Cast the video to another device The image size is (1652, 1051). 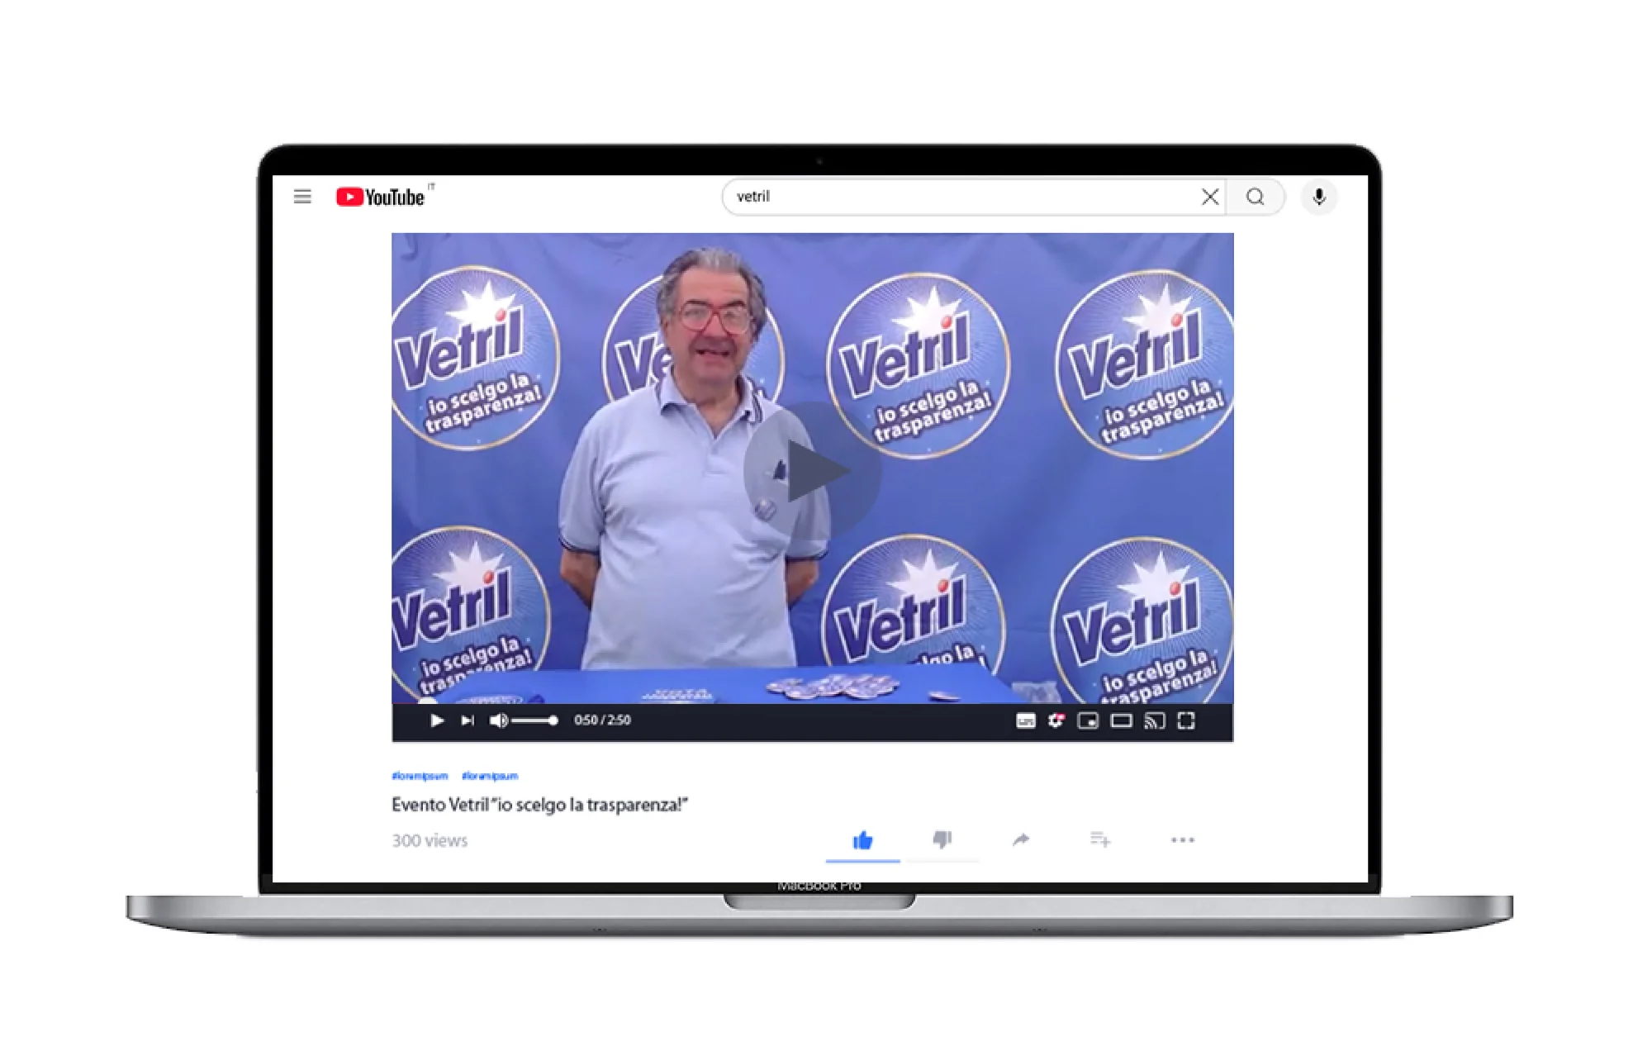[x=1154, y=720]
